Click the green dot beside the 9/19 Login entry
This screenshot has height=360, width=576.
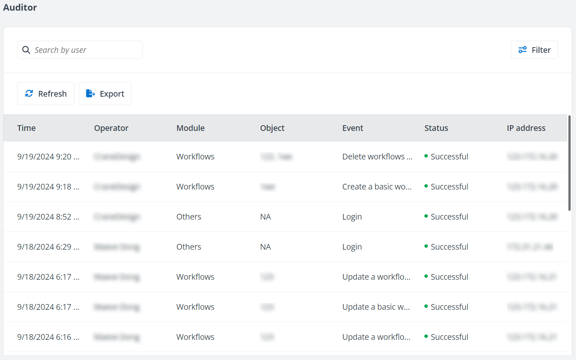pyautogui.click(x=426, y=217)
